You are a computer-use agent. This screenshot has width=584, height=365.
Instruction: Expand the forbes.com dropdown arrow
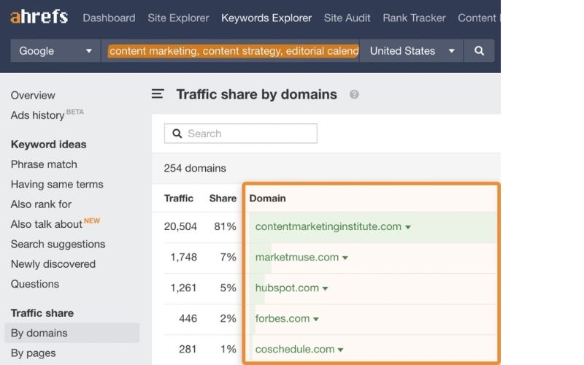[316, 319]
